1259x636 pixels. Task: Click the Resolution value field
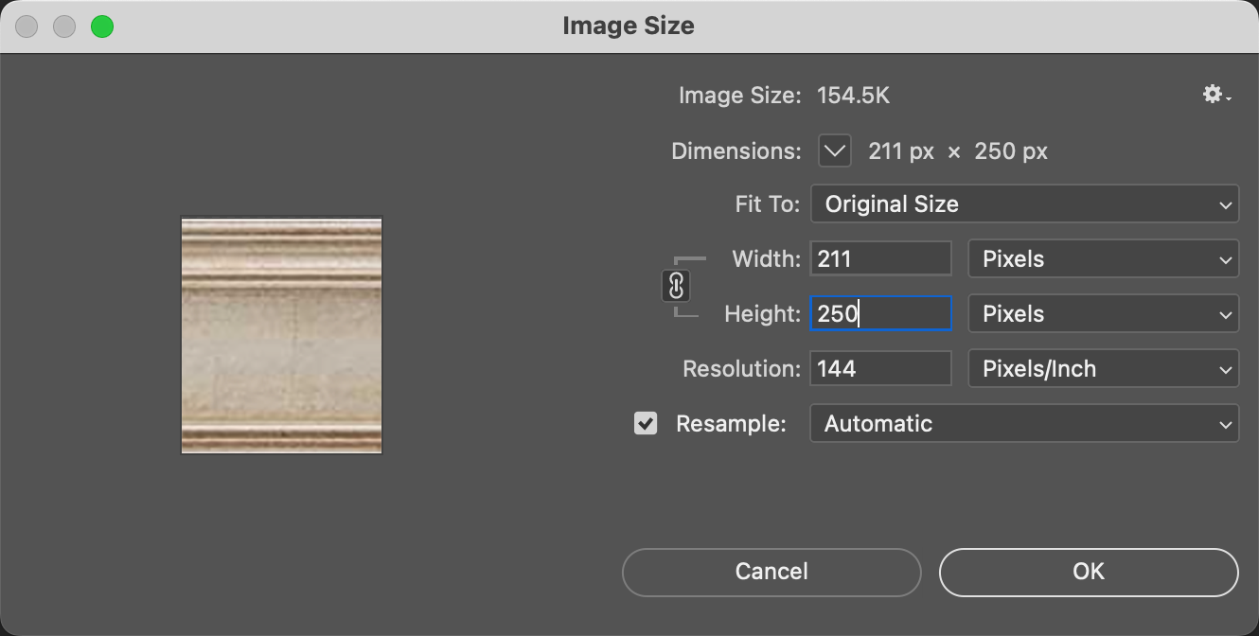point(880,369)
